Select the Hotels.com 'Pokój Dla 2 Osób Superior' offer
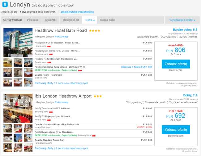 93,44
